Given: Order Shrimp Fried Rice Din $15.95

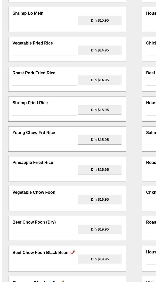Looking at the screenshot, I should [100, 110].
